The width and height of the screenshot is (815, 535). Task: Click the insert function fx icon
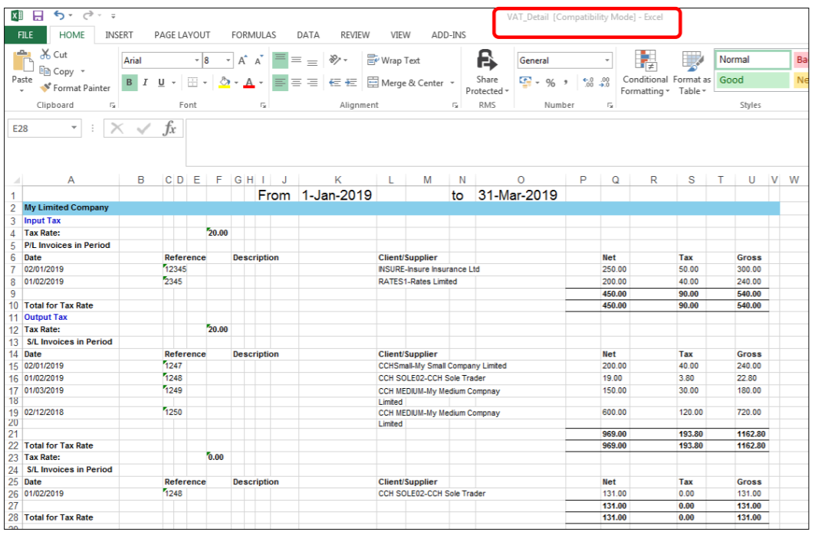pos(169,128)
